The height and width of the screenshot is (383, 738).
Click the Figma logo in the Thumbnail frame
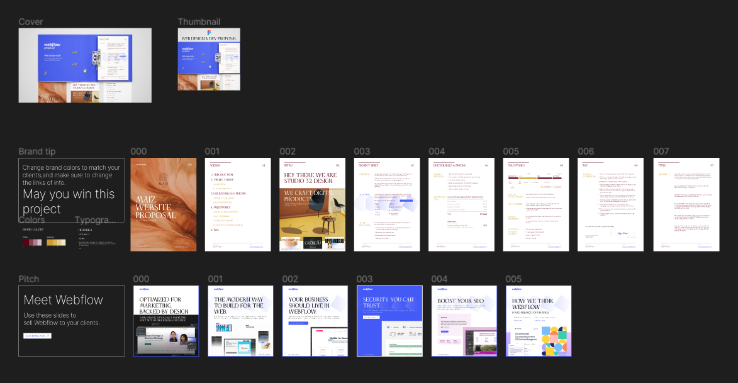coord(209,33)
